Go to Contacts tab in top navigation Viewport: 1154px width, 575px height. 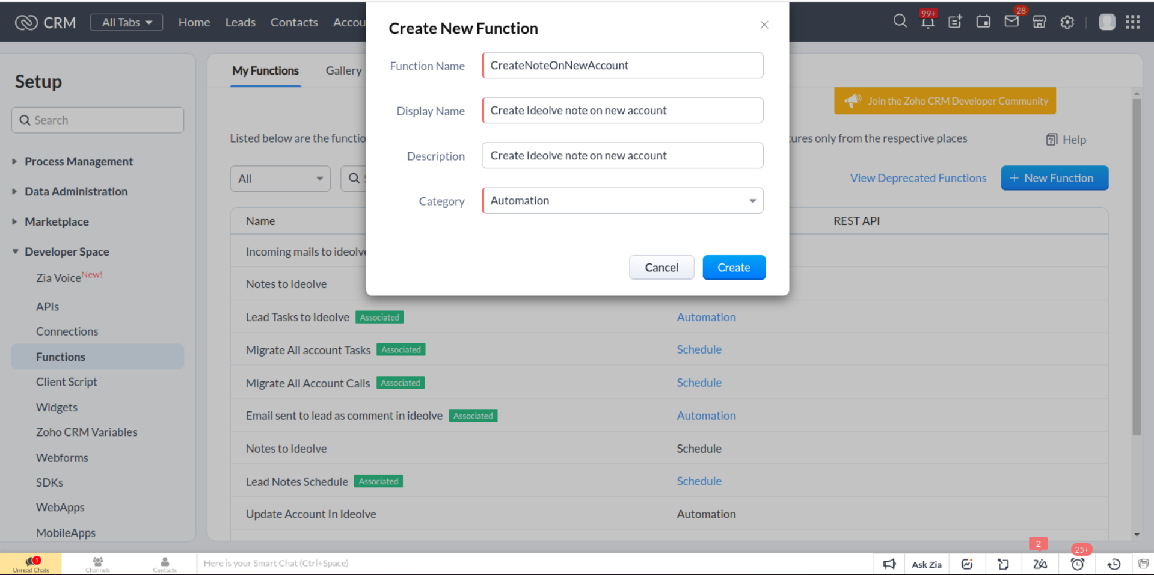coord(294,22)
